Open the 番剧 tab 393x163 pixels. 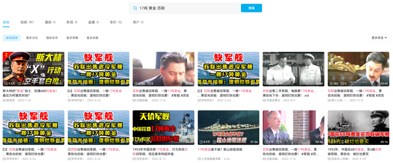(50, 22)
